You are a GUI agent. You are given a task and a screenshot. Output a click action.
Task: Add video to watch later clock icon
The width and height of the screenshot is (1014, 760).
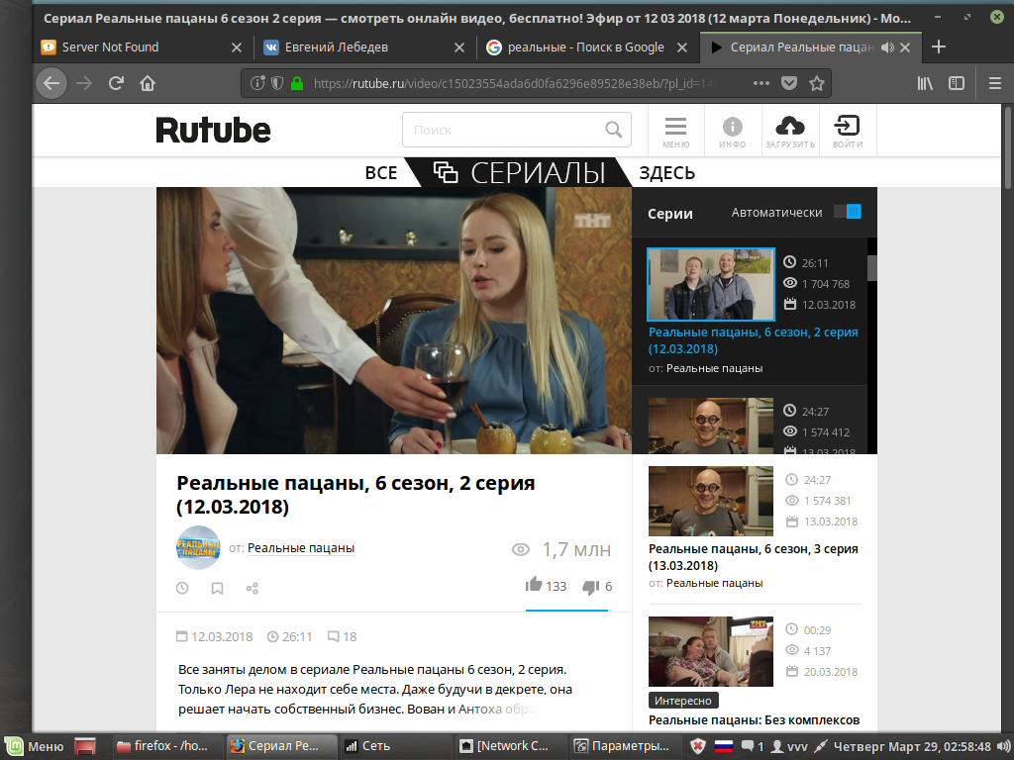click(x=182, y=588)
